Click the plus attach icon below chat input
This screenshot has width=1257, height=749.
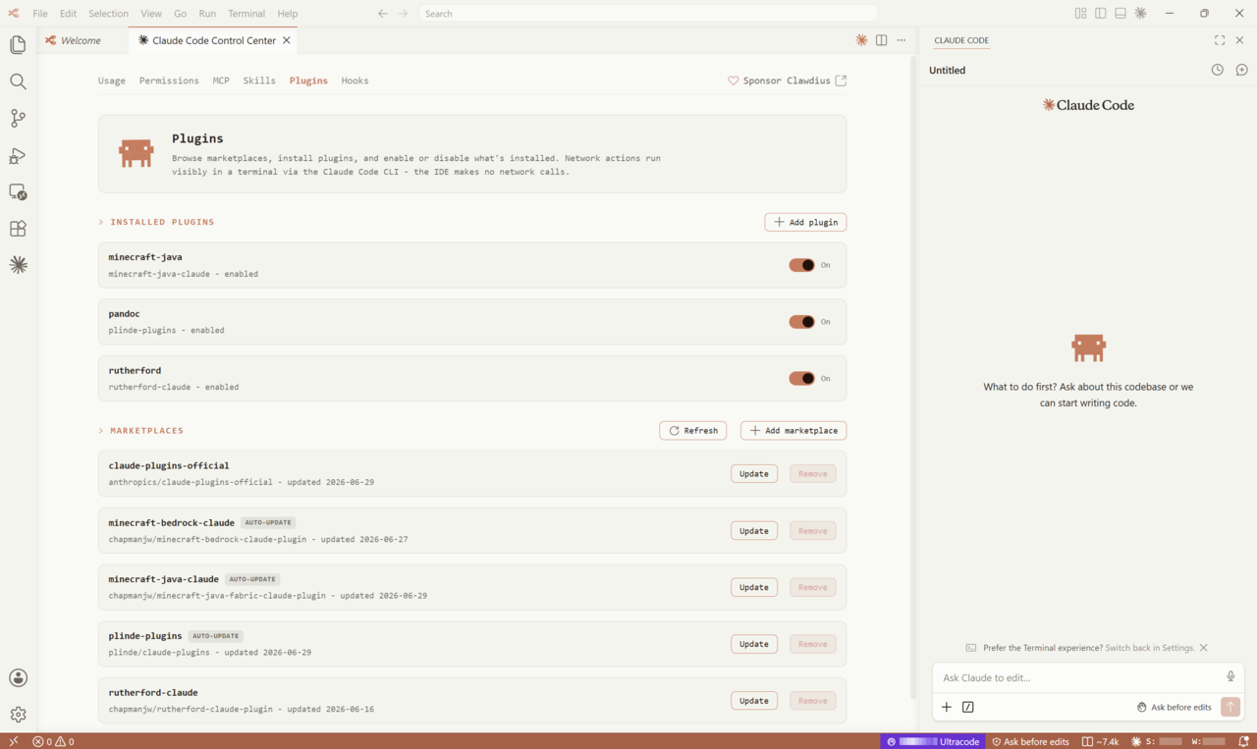947,707
